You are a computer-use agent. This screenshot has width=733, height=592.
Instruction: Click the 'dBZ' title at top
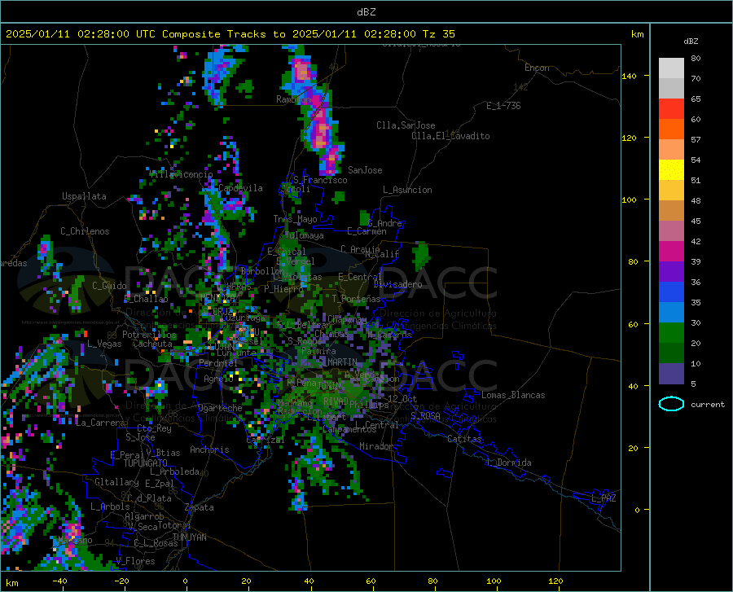pyautogui.click(x=366, y=12)
